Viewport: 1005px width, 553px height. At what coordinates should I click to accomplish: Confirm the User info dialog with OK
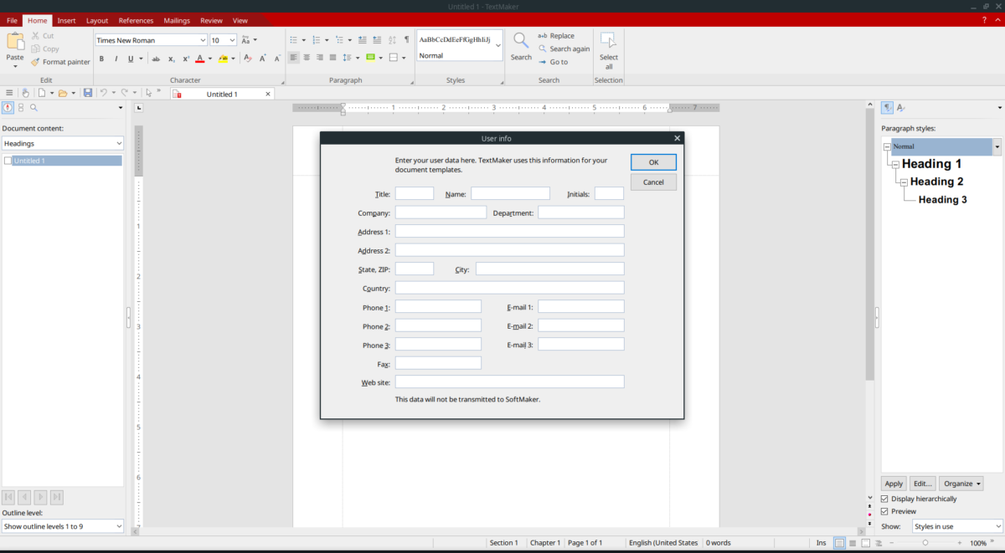coord(653,161)
